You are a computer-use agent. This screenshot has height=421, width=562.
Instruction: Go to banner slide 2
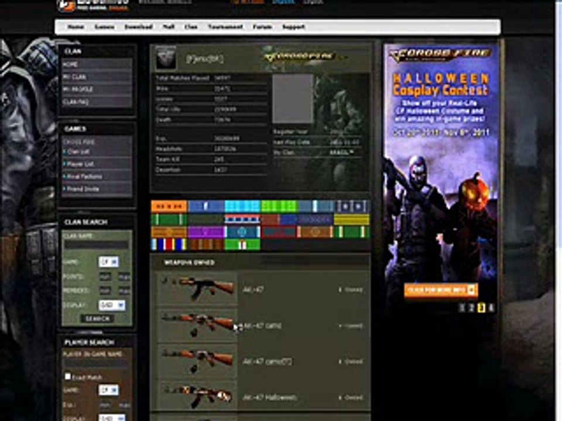[472, 308]
